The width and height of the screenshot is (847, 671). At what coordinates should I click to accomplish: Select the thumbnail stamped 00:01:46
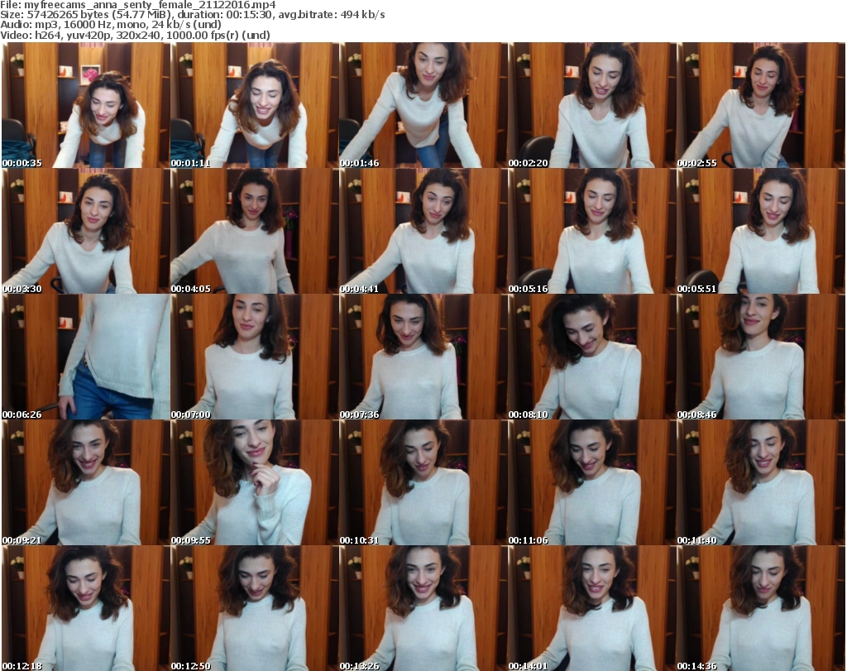(423, 105)
